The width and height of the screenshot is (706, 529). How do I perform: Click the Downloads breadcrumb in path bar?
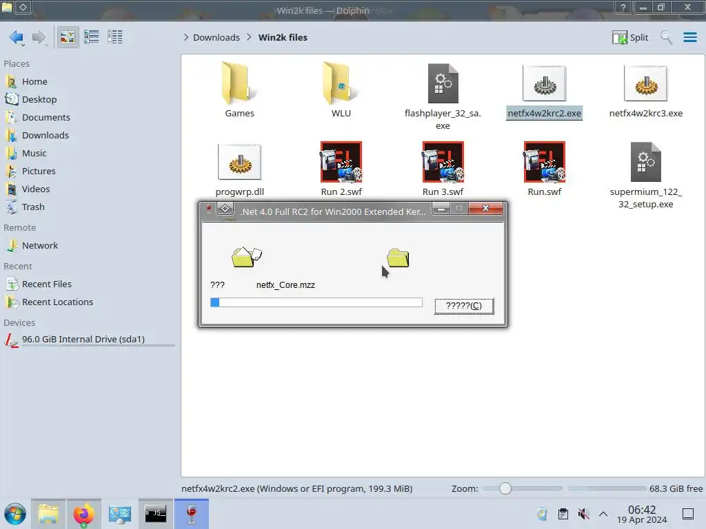click(216, 37)
